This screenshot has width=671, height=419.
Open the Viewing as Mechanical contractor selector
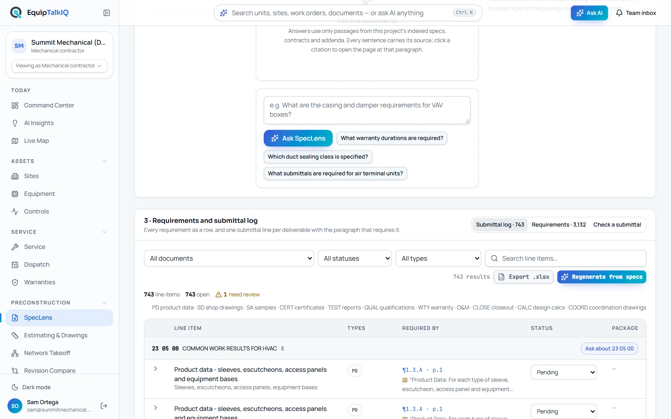coord(59,65)
